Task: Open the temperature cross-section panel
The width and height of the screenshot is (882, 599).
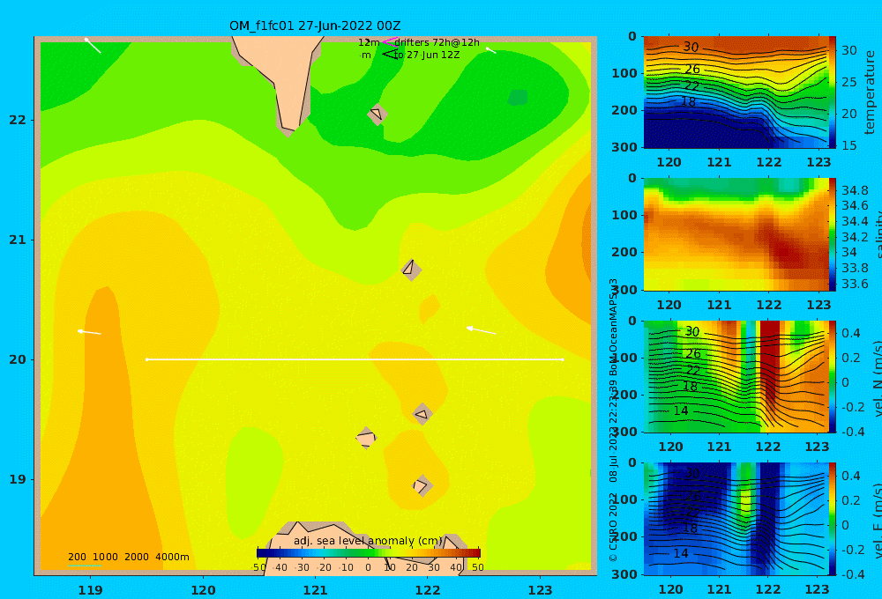Action: tap(736, 92)
